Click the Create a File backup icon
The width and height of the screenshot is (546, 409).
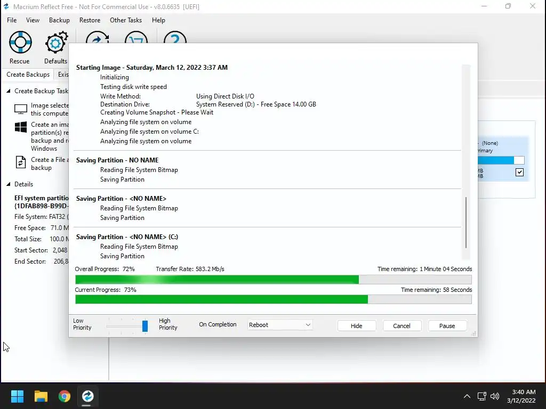[x=21, y=162]
